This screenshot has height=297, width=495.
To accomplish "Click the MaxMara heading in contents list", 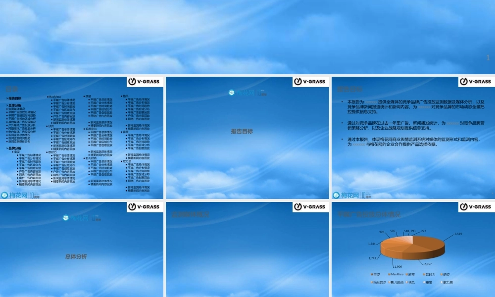I will (x=54, y=97).
